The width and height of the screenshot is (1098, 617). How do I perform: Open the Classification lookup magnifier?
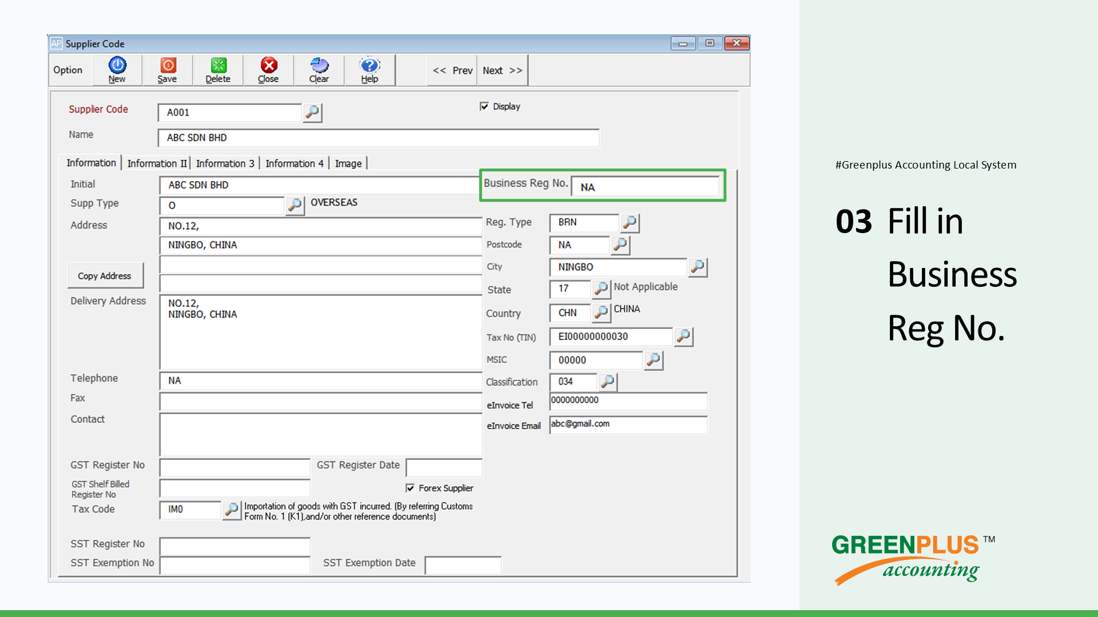pos(608,382)
